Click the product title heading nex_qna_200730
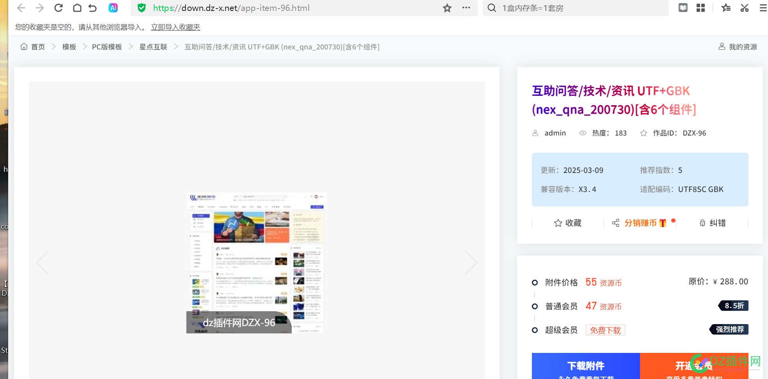Screen dimensions: 768x379 tap(615, 100)
